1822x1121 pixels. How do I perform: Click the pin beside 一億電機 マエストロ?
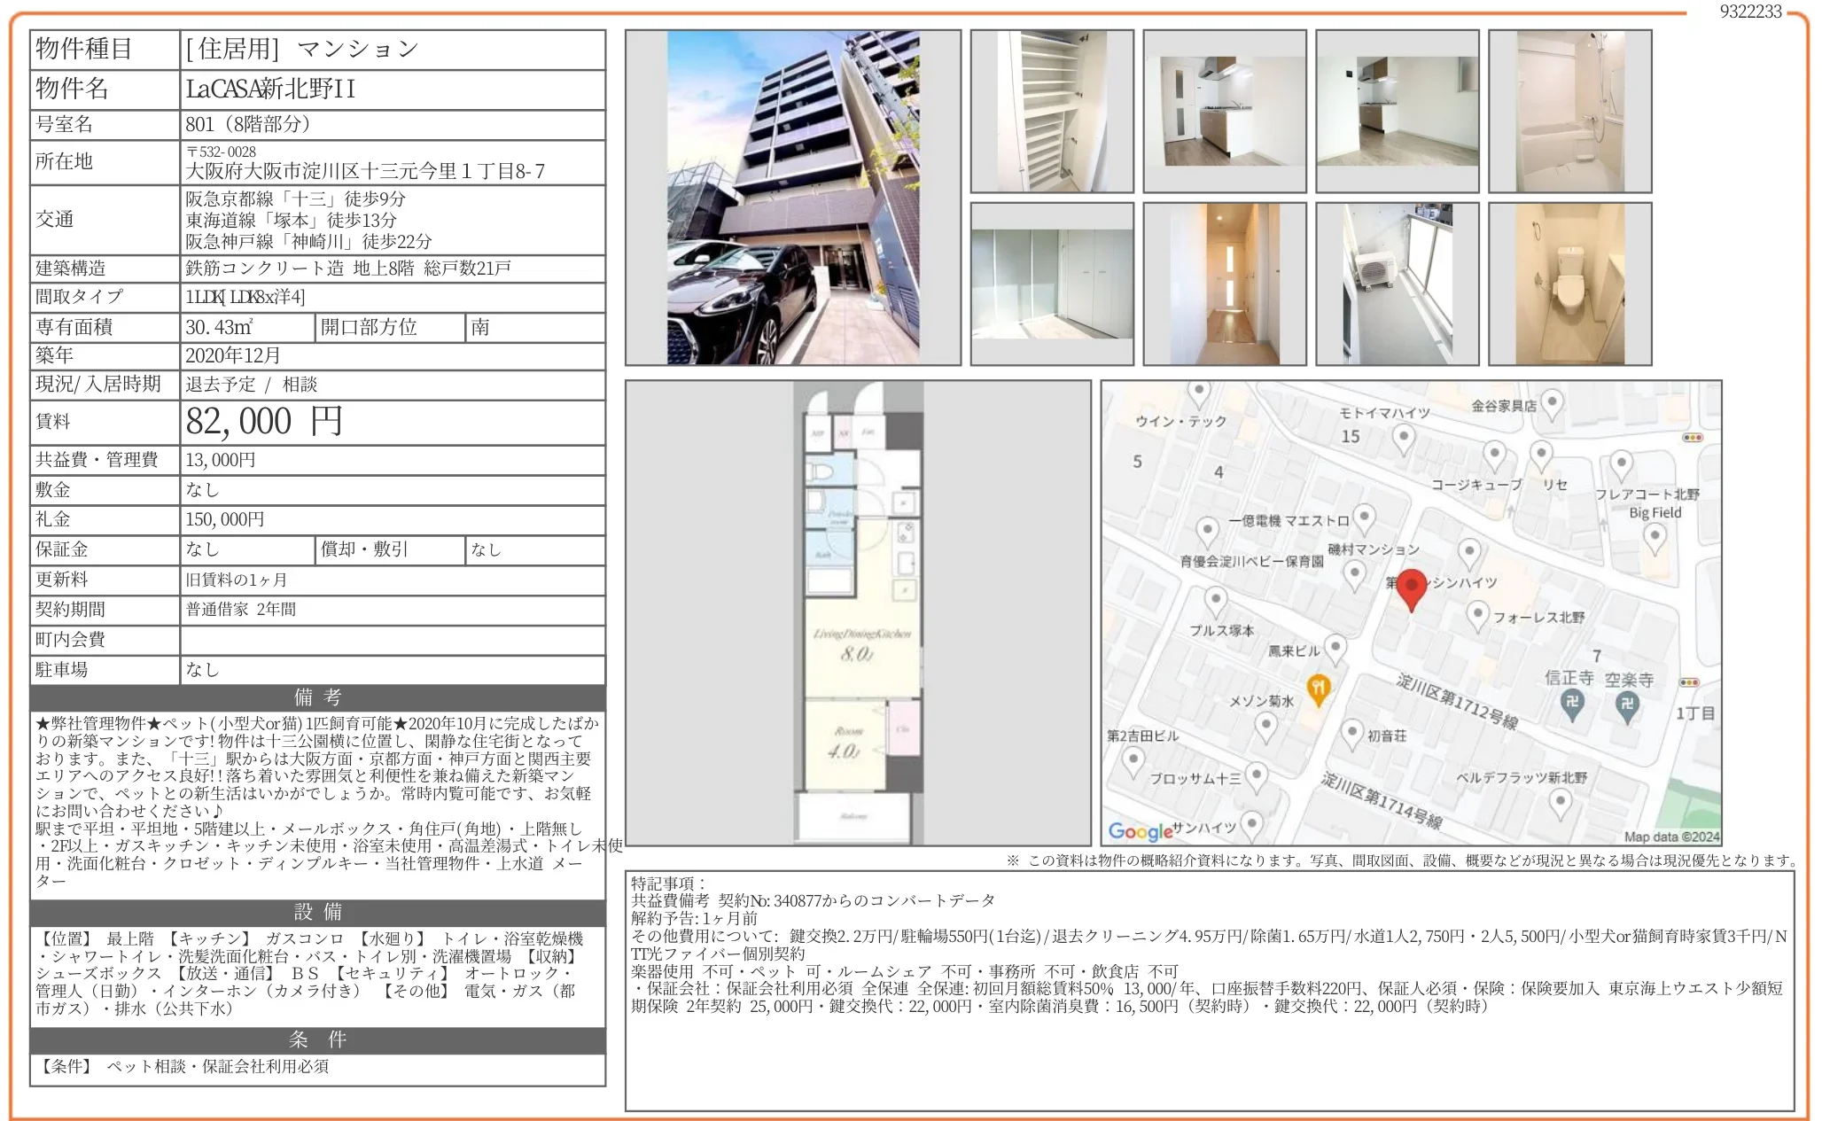click(x=1364, y=518)
